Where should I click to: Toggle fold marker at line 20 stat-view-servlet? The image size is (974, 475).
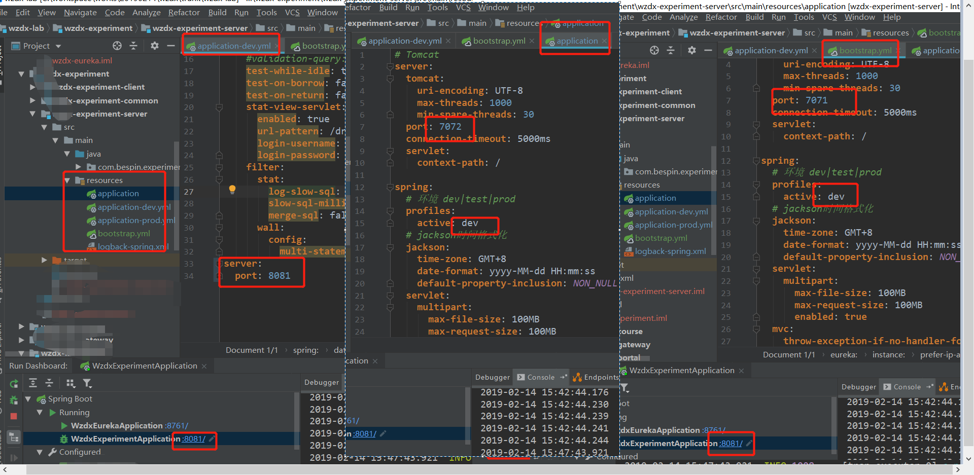pyautogui.click(x=219, y=107)
